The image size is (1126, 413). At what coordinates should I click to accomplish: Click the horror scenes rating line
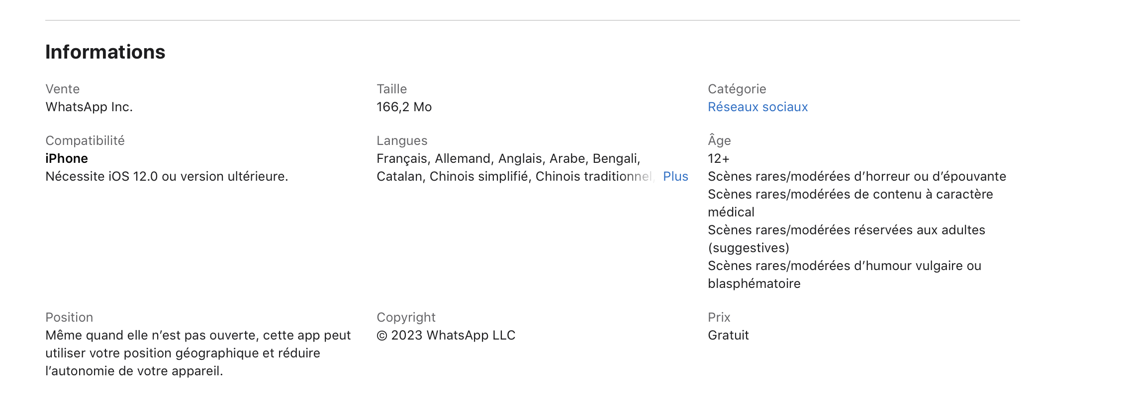[x=856, y=176]
